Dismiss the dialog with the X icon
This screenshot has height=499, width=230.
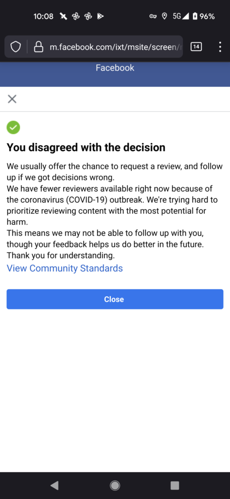(12, 99)
